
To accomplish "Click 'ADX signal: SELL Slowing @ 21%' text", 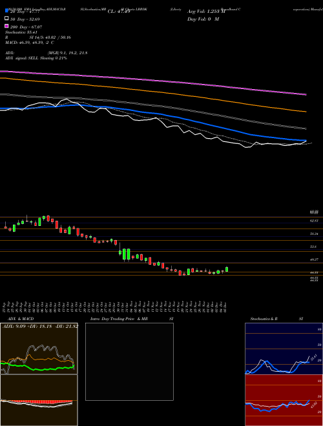I will tap(36, 58).
